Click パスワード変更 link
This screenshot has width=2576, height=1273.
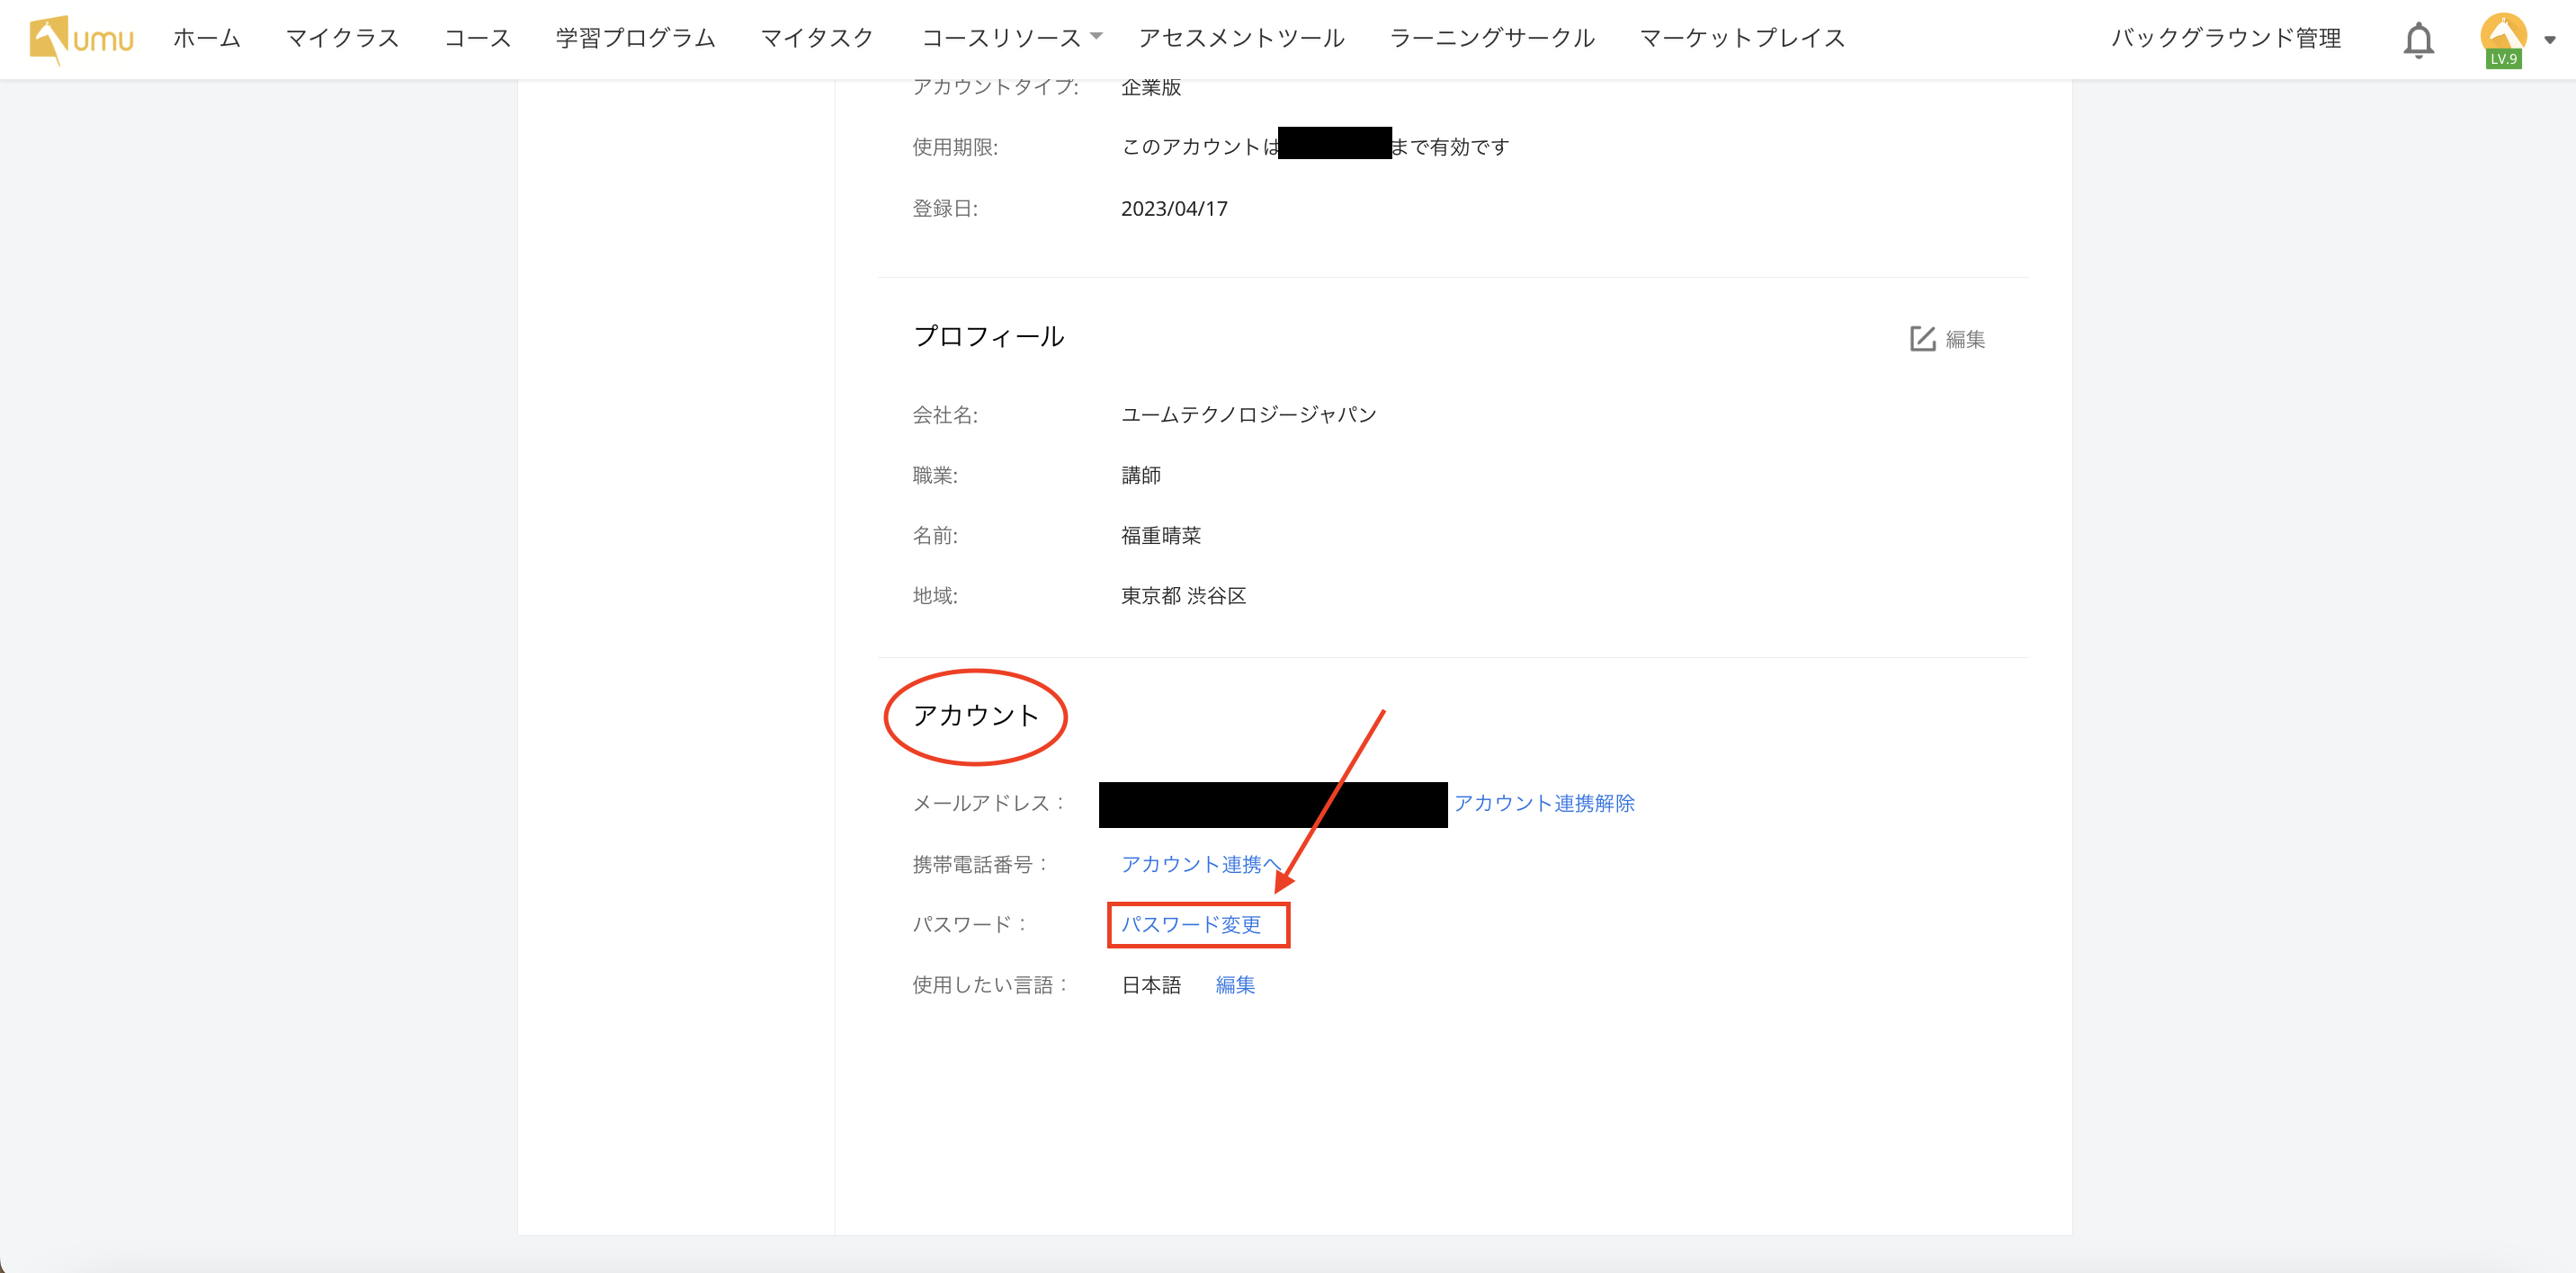click(1190, 924)
